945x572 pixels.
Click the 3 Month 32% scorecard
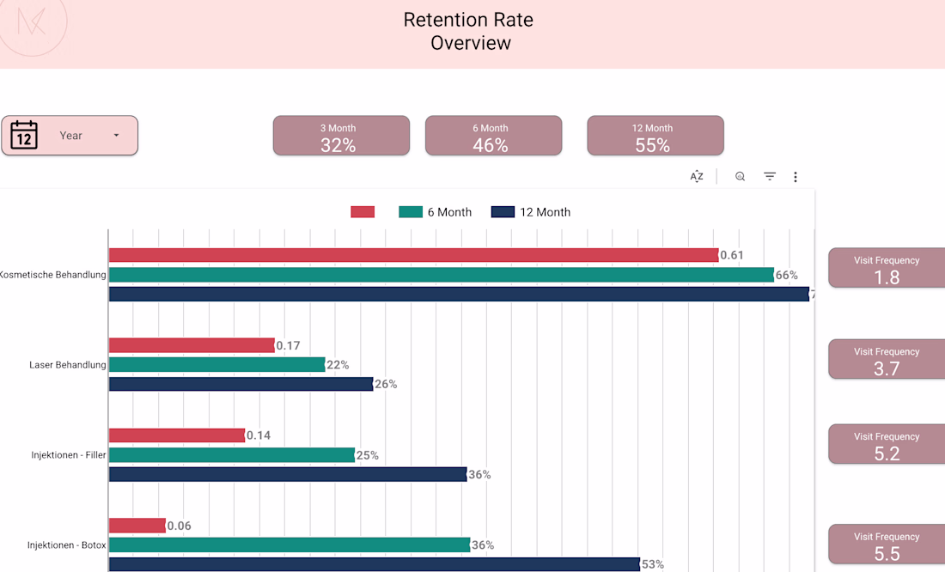341,136
